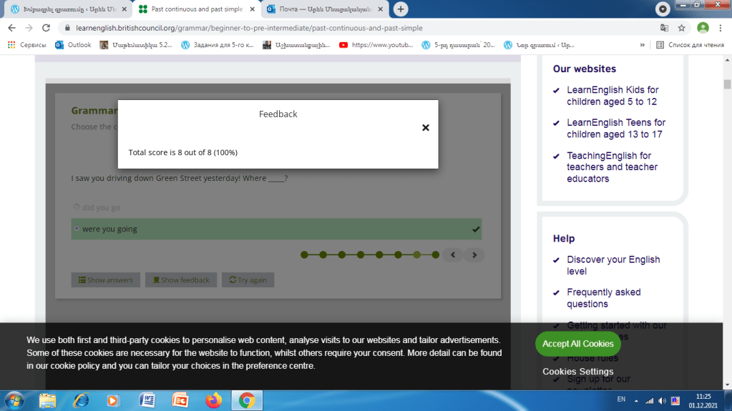Switch to the Почта mail tab

(322, 9)
